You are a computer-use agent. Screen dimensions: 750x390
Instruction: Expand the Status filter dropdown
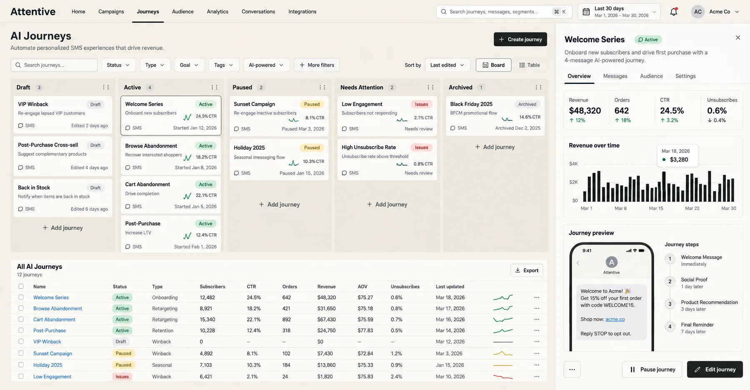[x=118, y=65]
